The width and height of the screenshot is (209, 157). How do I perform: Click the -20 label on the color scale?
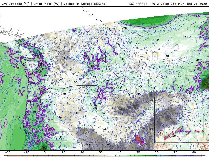point(8,152)
